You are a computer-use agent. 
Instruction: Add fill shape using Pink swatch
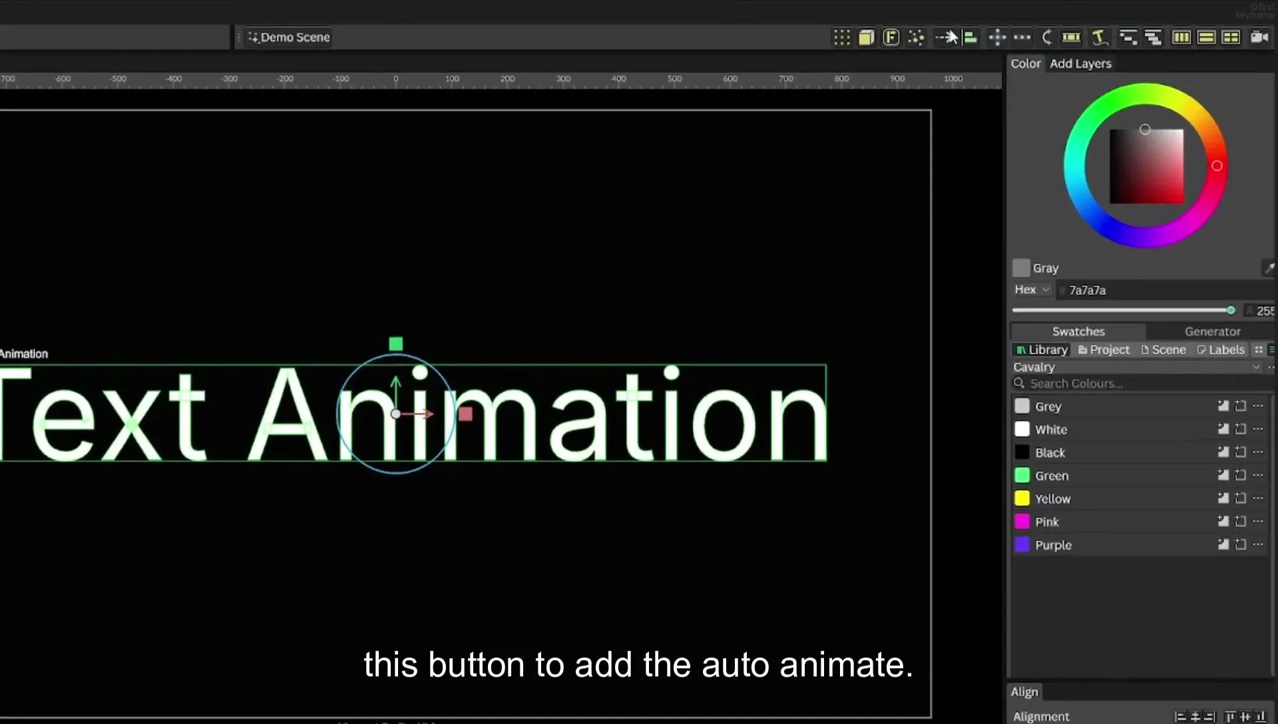(1223, 521)
